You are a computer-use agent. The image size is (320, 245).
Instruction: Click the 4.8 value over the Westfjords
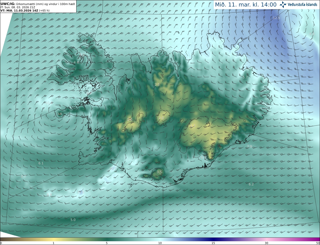tap(76, 62)
